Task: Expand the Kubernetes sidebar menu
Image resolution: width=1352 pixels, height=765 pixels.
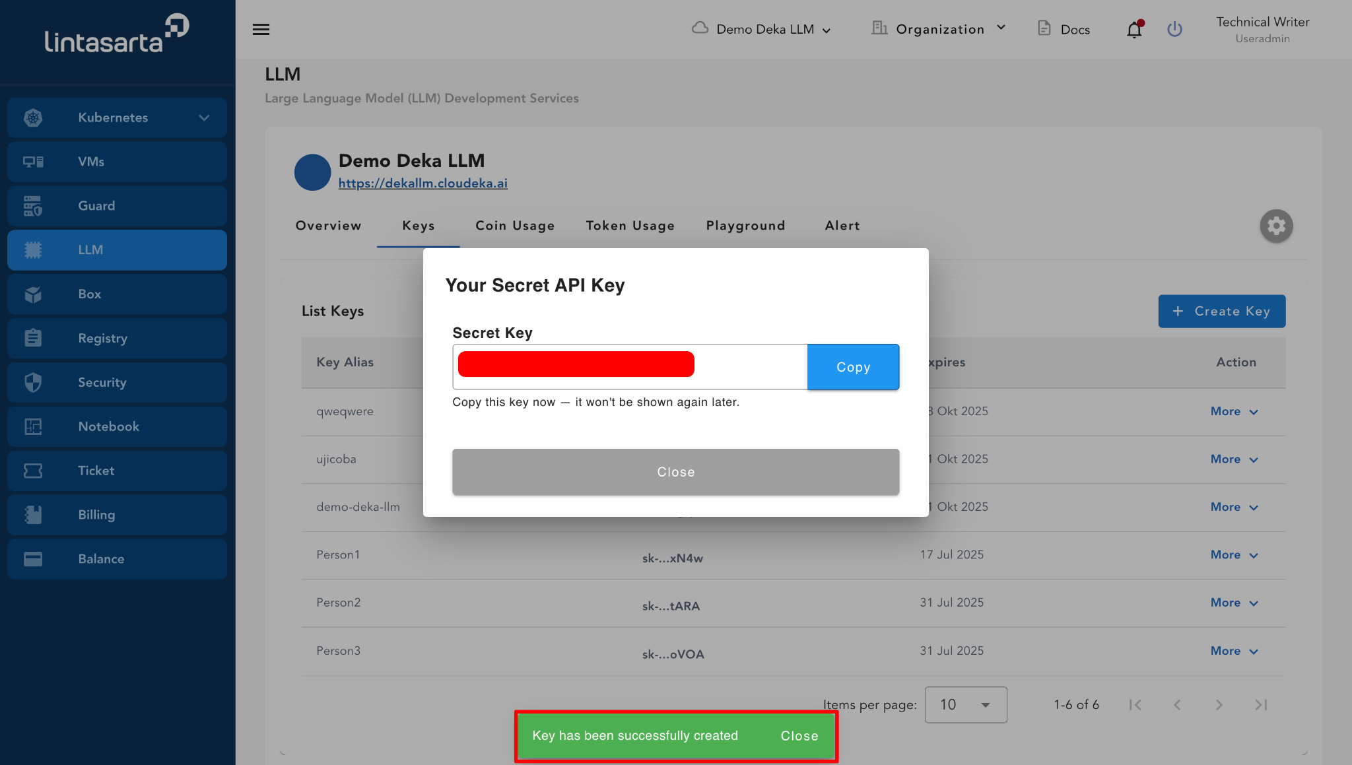Action: pyautogui.click(x=117, y=117)
